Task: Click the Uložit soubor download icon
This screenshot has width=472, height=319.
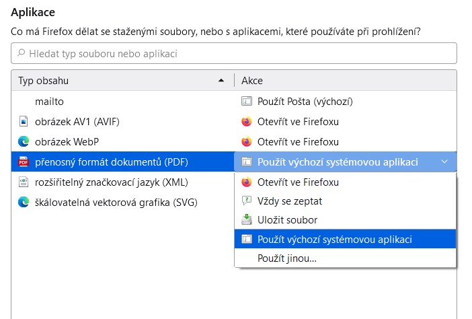Action: [247, 220]
